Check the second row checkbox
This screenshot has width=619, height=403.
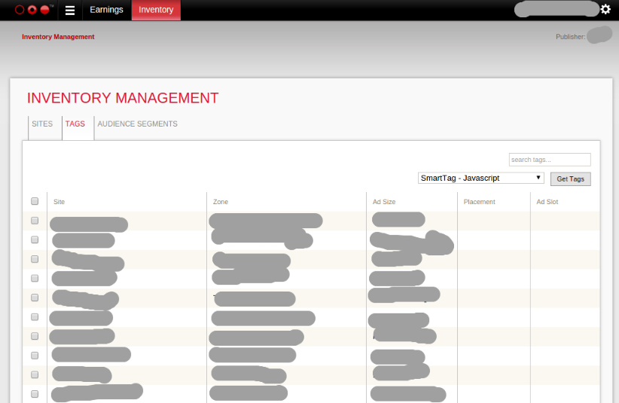coord(35,240)
